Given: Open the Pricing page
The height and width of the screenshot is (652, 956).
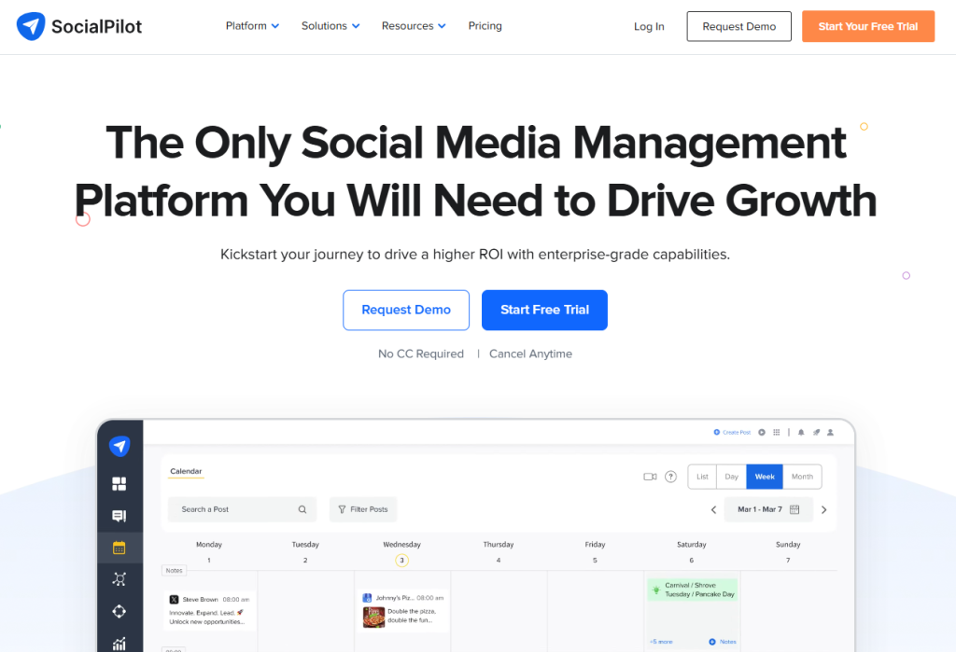Looking at the screenshot, I should click(x=485, y=25).
